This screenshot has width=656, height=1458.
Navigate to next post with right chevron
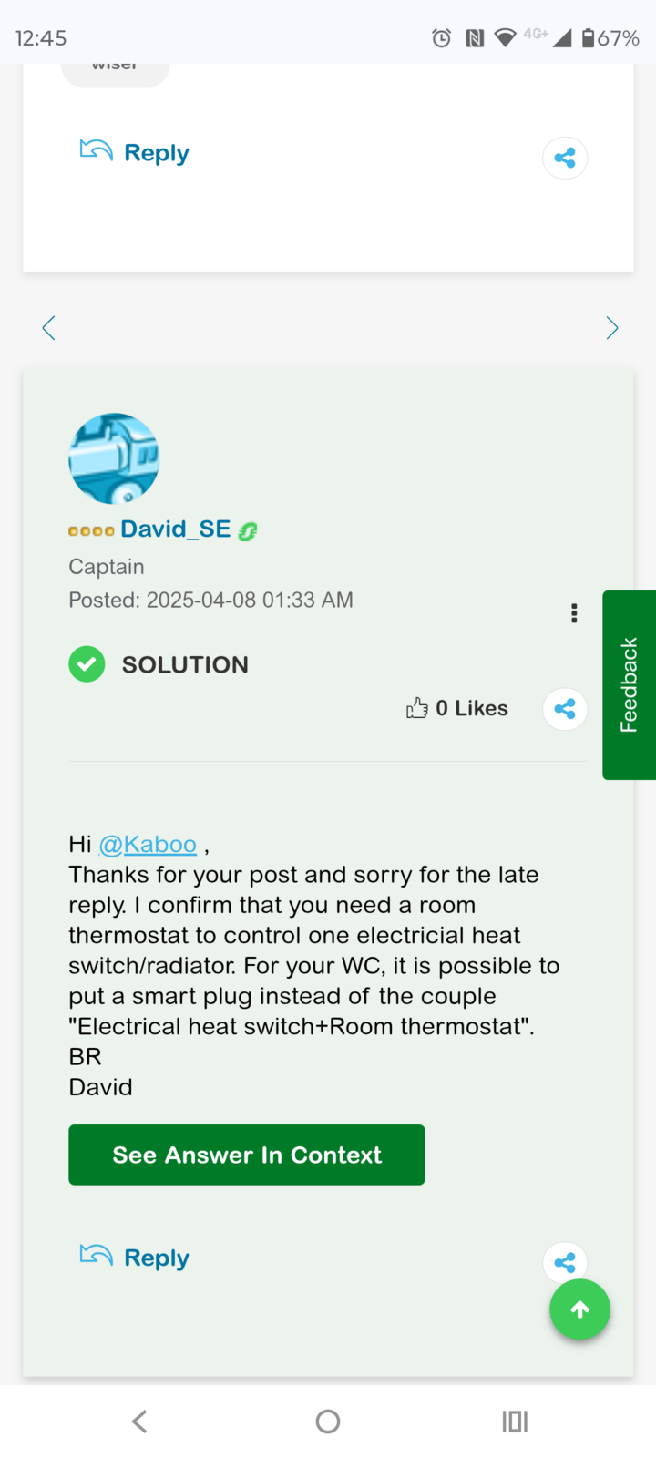(611, 327)
